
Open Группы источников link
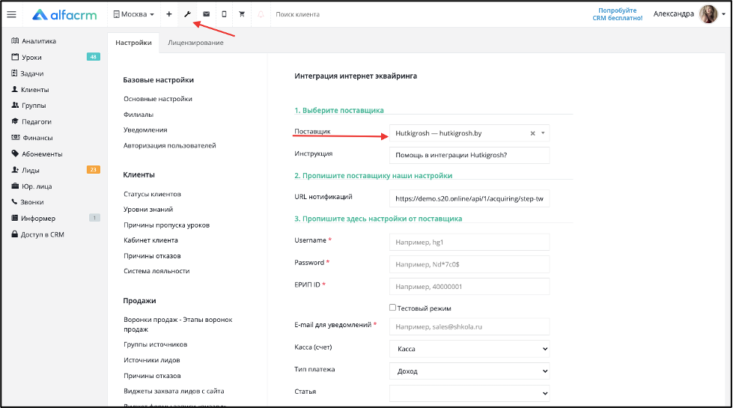155,344
